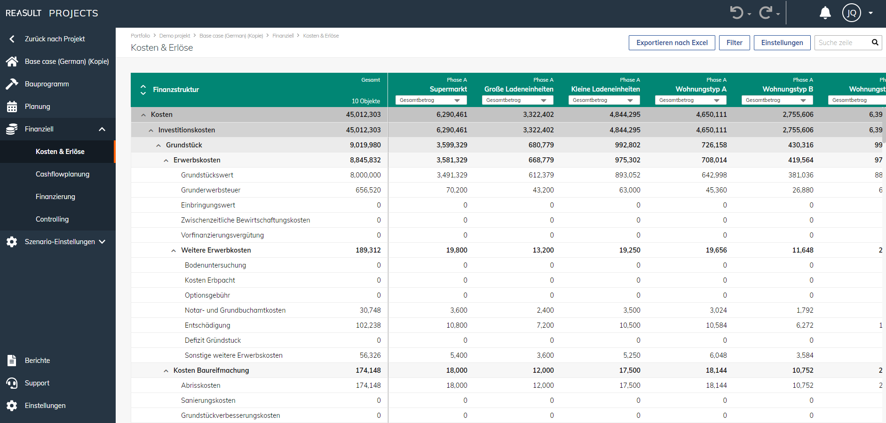
Task: Click the Exportieren nach Excel button
Action: pyautogui.click(x=672, y=42)
